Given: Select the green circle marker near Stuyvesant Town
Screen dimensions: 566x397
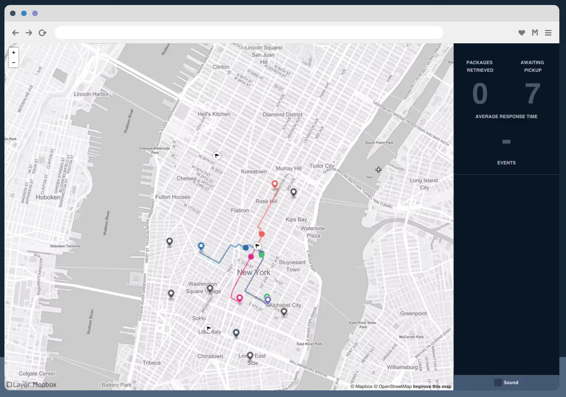Looking at the screenshot, I should pos(262,253).
